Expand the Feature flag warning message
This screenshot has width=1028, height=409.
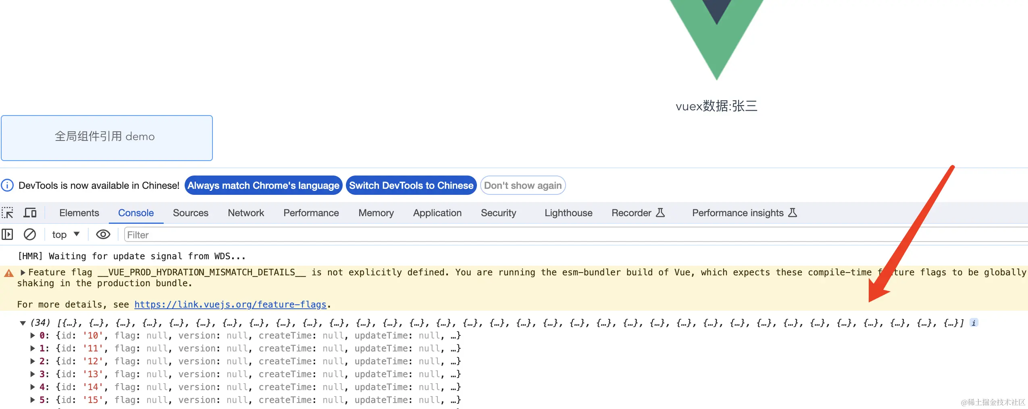tap(23, 273)
